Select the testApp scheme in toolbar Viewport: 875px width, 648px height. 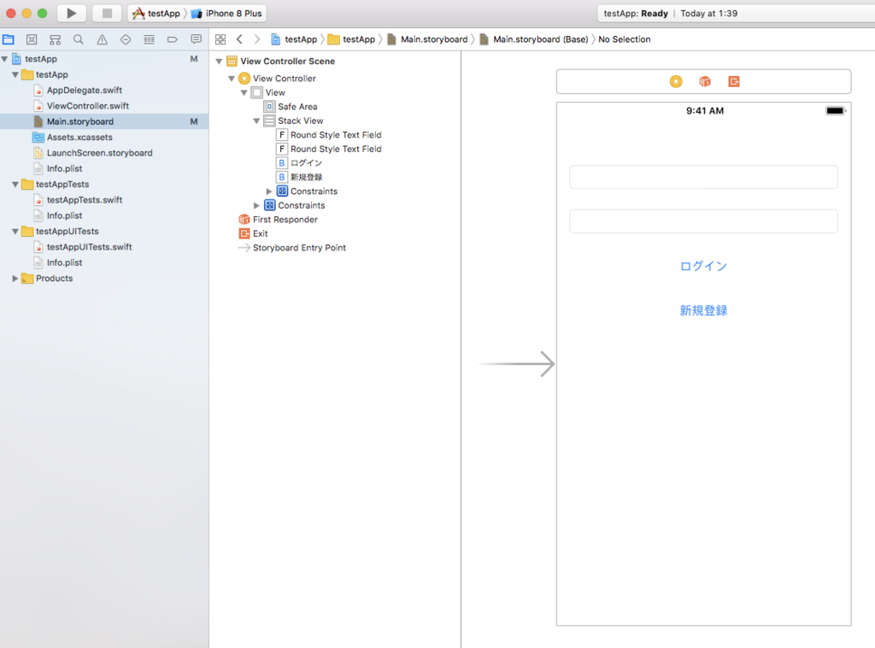(156, 13)
